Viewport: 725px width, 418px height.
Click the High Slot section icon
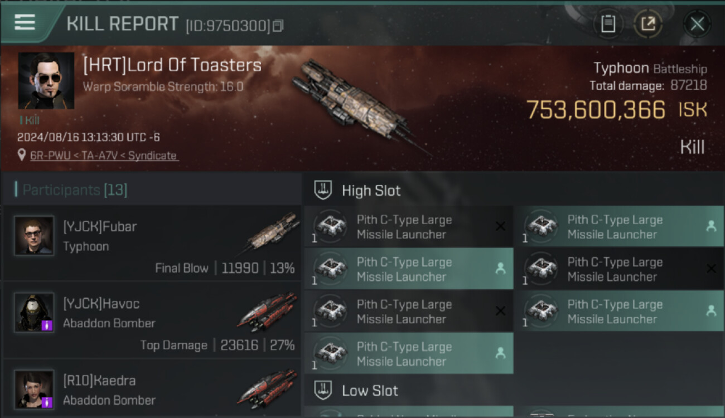[x=323, y=190]
